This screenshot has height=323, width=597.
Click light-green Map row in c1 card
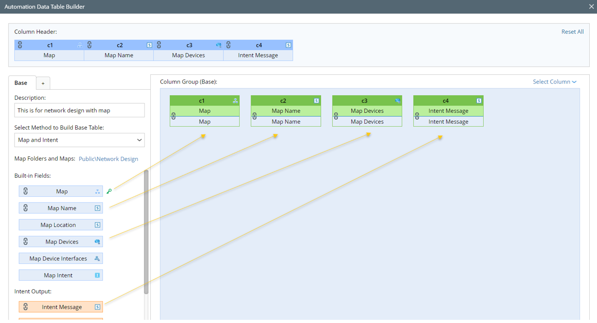pyautogui.click(x=205, y=111)
